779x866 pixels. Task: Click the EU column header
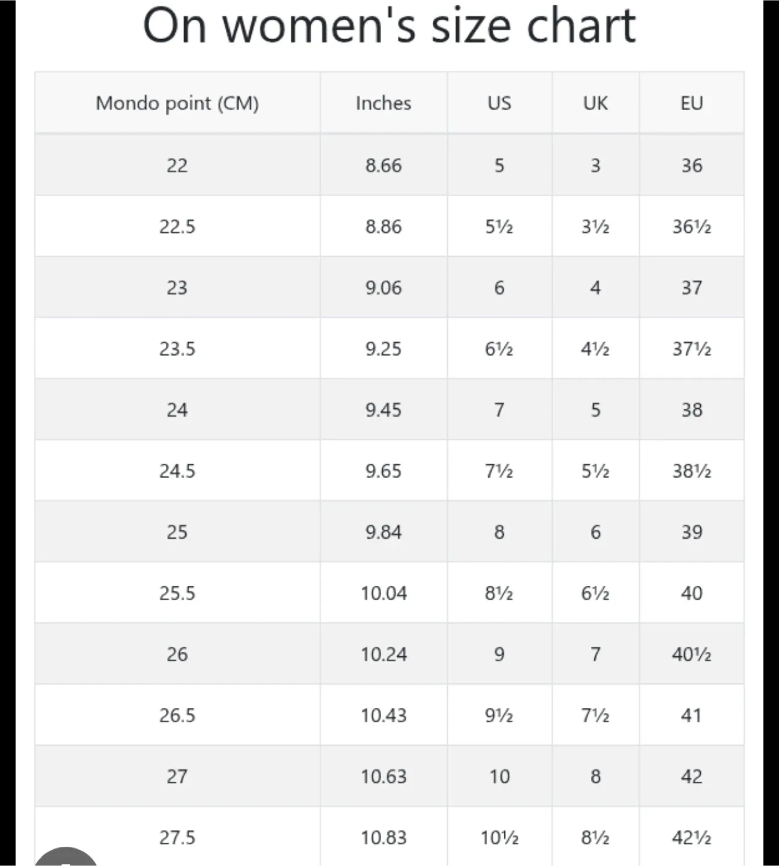pos(691,103)
